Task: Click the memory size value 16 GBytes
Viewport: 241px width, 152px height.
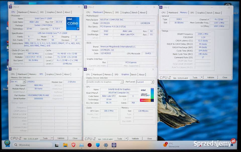Action: pyautogui.click(x=179, y=22)
